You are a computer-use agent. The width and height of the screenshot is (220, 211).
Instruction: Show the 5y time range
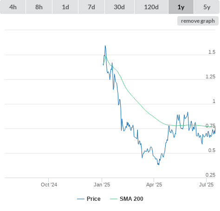(207, 7)
